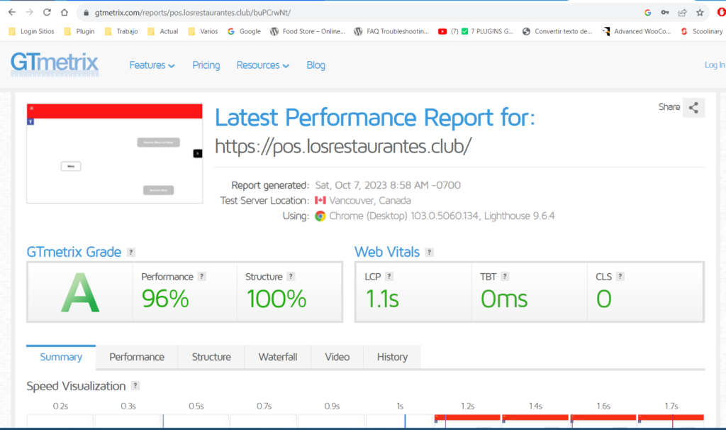Image resolution: width=726 pixels, height=430 pixels.
Task: Expand the Resources dropdown menu
Action: (262, 65)
